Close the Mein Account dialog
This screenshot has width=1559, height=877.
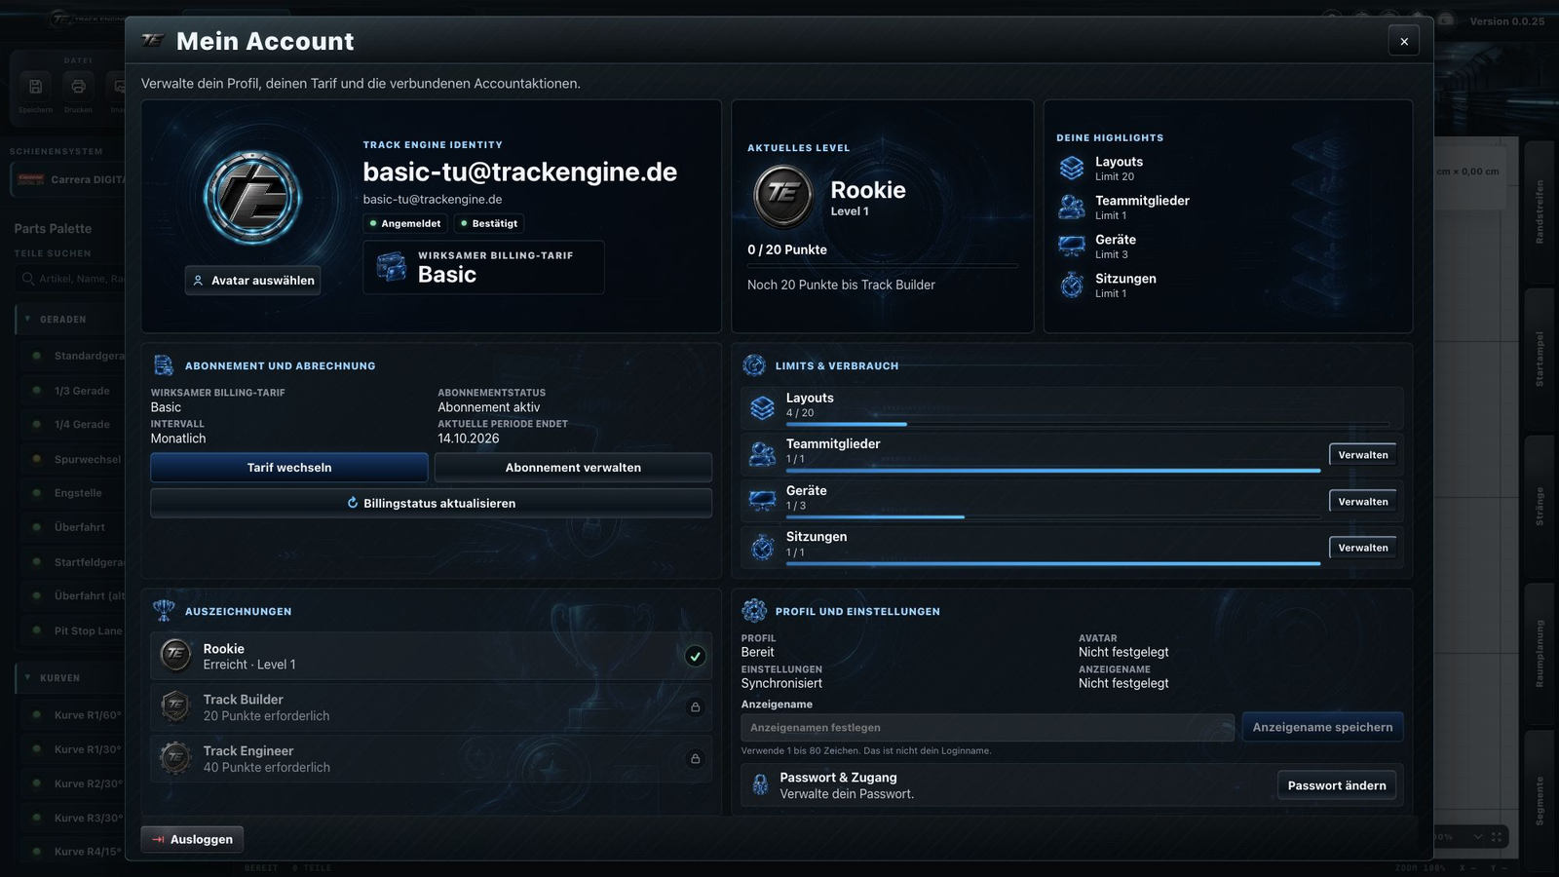pos(1404,41)
